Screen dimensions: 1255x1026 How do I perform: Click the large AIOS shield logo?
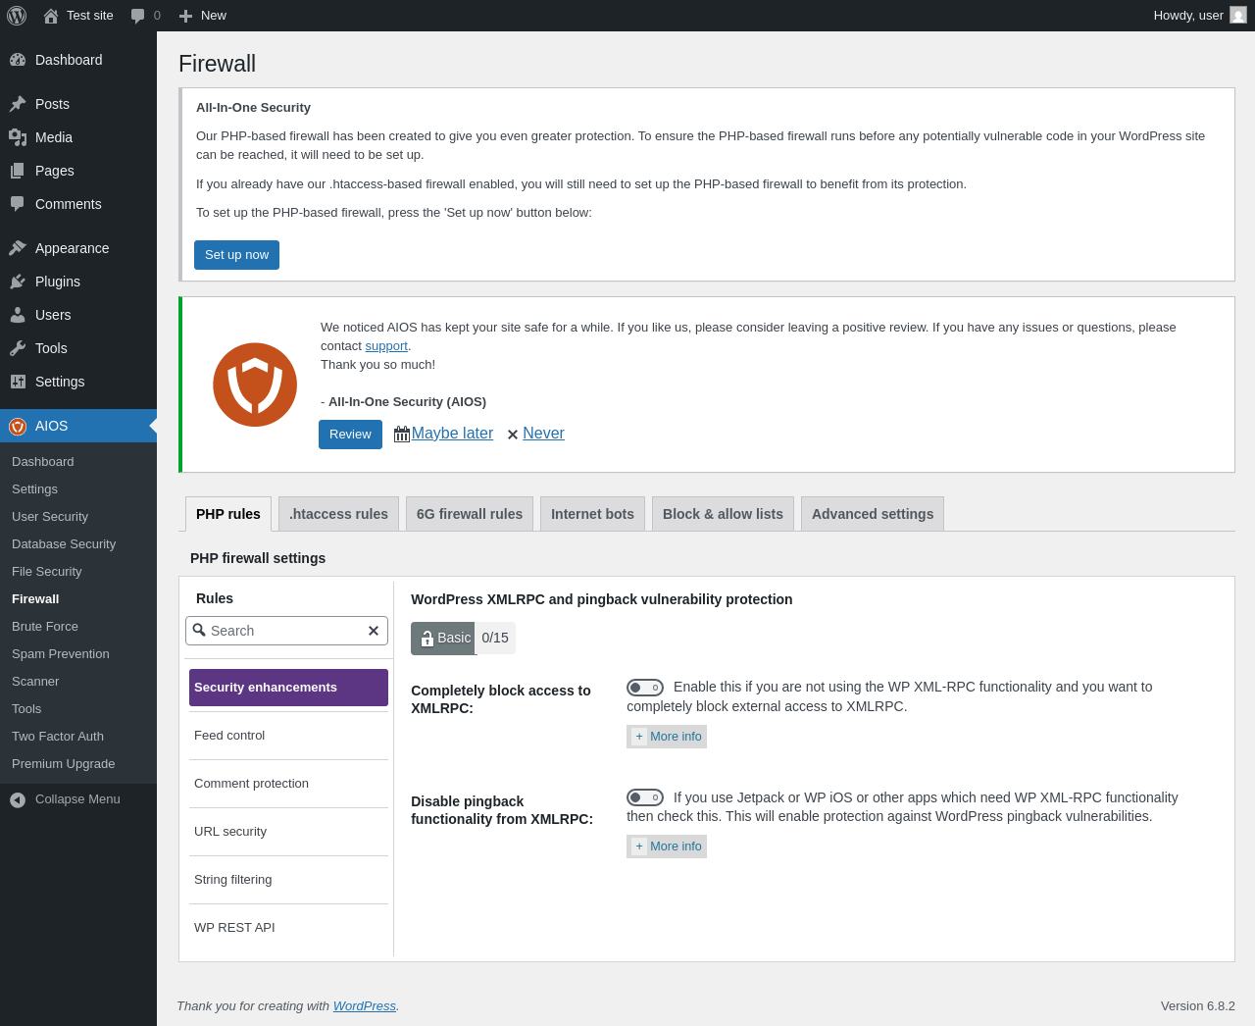(x=255, y=385)
